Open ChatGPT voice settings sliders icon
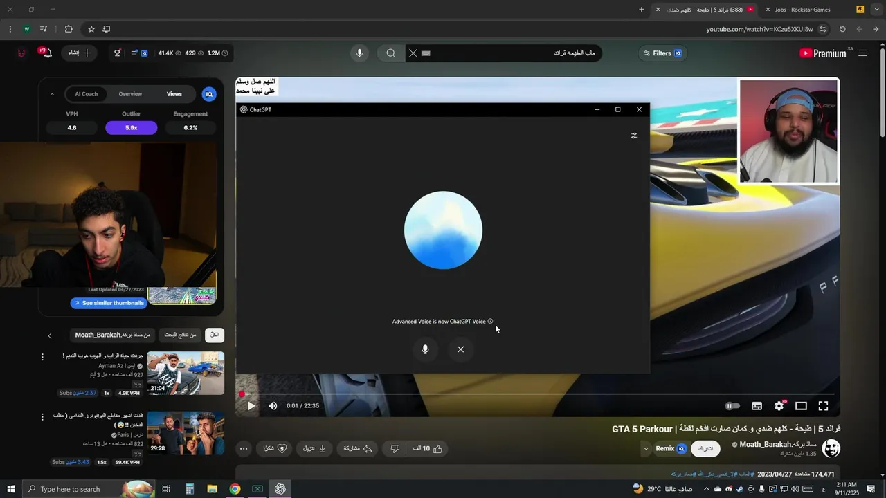The height and width of the screenshot is (498, 886). pos(634,136)
